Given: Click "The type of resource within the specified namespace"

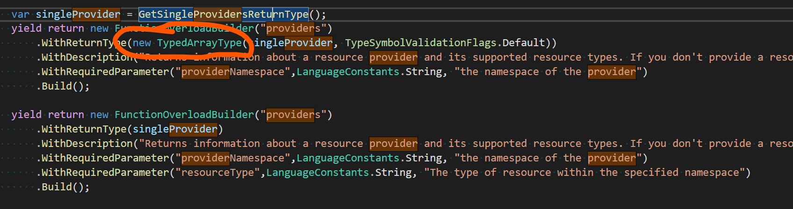Looking at the screenshot, I should [x=584, y=173].
